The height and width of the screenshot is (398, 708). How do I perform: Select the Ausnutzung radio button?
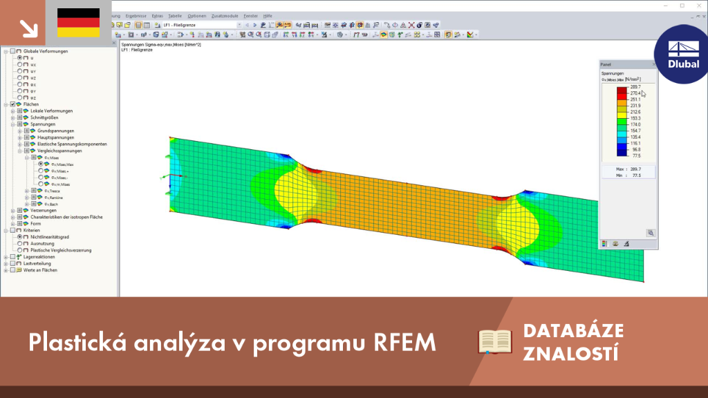pos(20,243)
